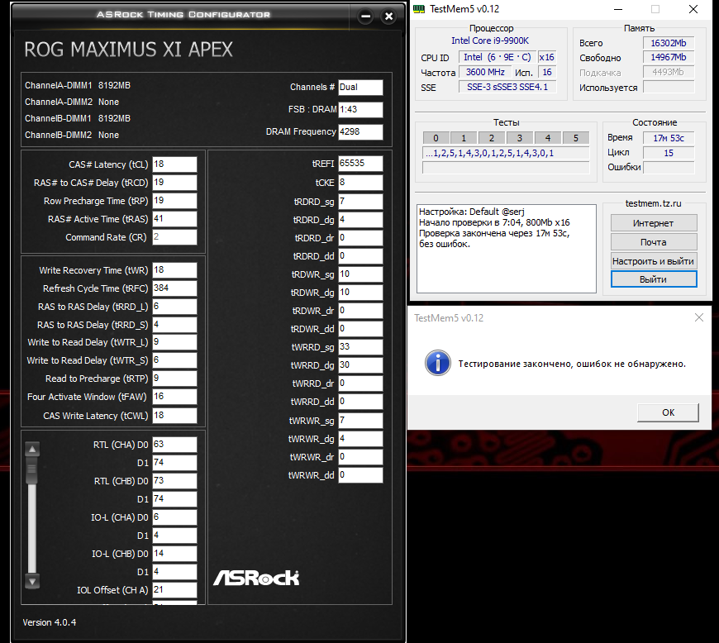Click the Row Precharge Time (tRP) field
The image size is (719, 643).
(174, 201)
